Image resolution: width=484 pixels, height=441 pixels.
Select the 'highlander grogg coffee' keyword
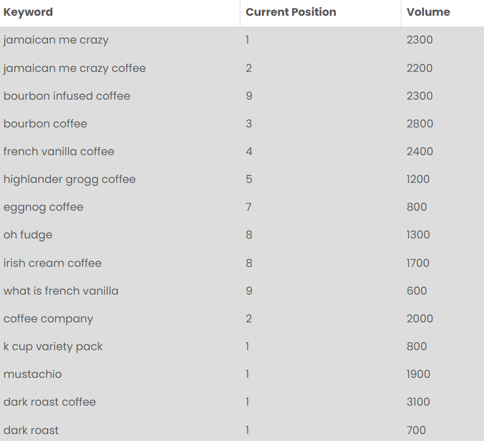pos(69,179)
